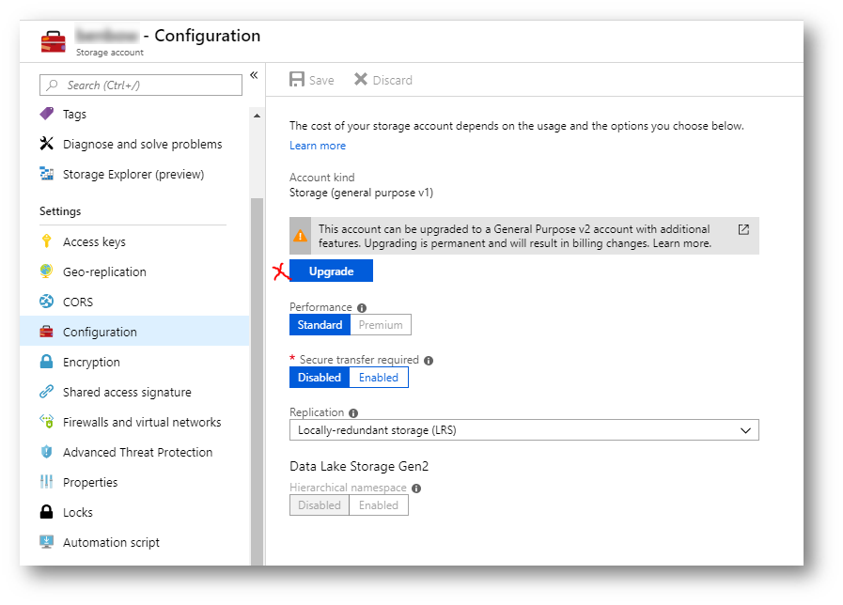
Task: Click the Shared access signature link icon
Action: click(47, 392)
